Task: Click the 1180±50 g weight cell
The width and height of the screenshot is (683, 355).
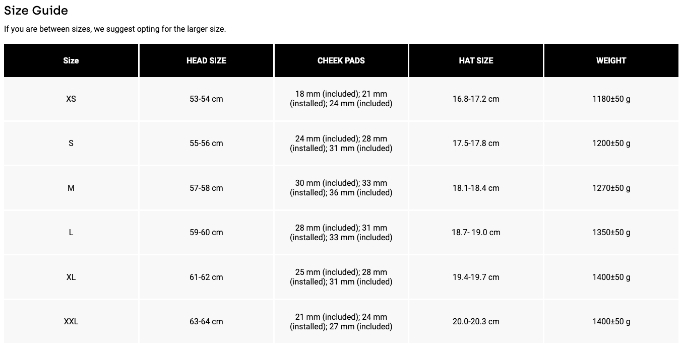Action: pyautogui.click(x=611, y=99)
